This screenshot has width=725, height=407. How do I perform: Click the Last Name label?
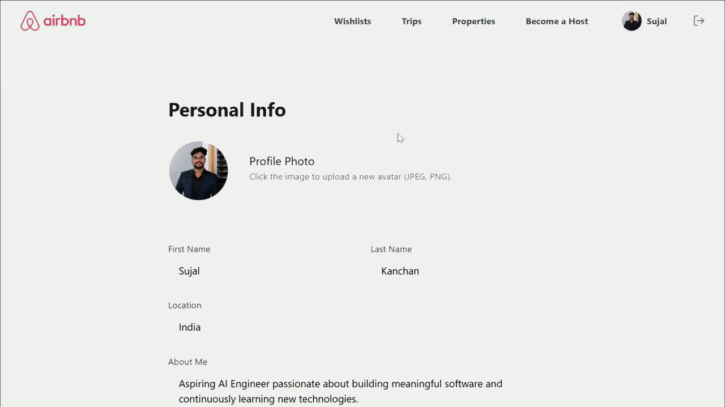[x=391, y=249]
